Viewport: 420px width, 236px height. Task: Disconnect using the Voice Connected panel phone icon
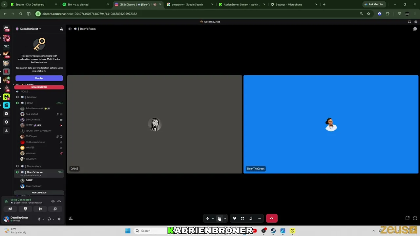coord(59,201)
